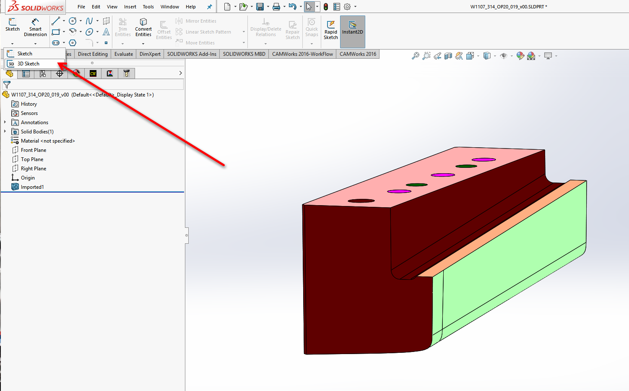Select the Line sketch tool
This screenshot has width=629, height=391.
pyautogui.click(x=56, y=21)
